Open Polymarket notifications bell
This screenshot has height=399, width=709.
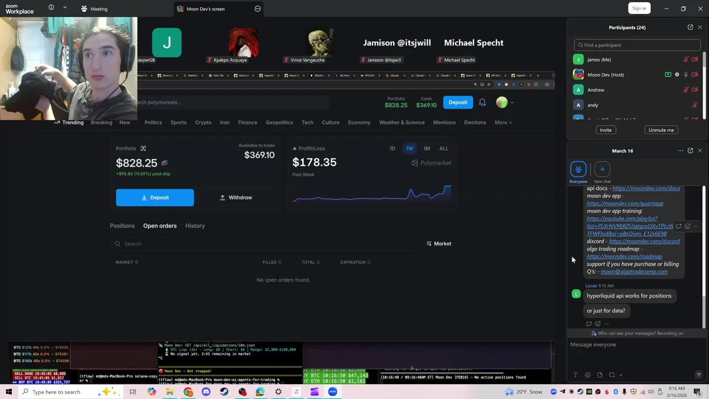(482, 103)
